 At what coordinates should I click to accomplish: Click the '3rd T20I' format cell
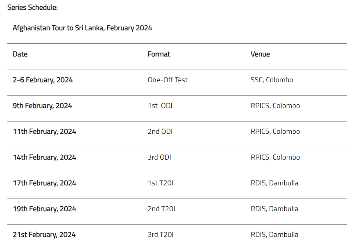coord(161,234)
